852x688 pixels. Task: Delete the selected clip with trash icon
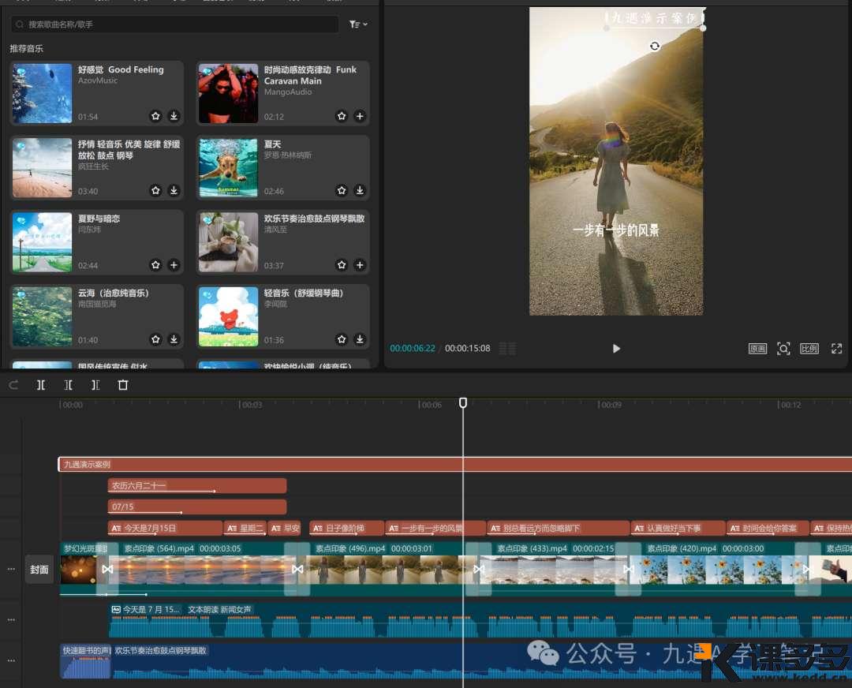pos(123,385)
